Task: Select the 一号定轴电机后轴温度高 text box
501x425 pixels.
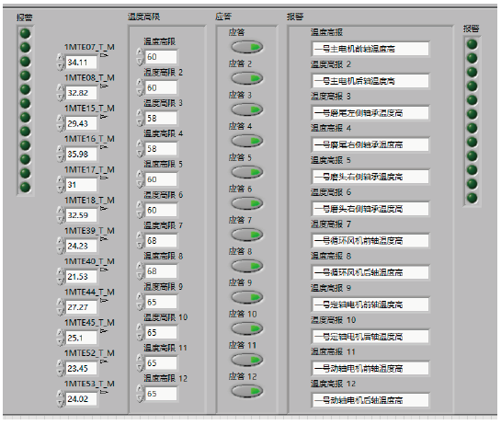Action: [370, 337]
